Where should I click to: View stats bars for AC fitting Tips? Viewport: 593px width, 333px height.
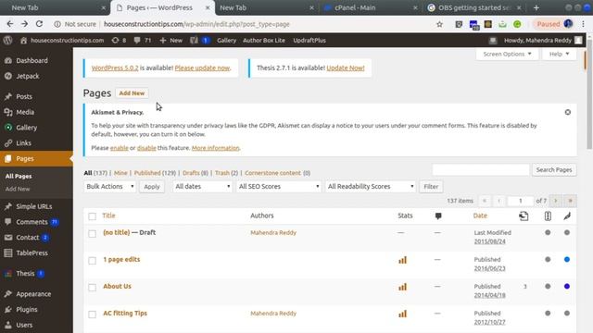click(402, 314)
